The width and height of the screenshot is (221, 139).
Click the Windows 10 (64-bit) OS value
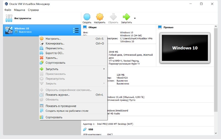pyautogui.click(x=131, y=36)
